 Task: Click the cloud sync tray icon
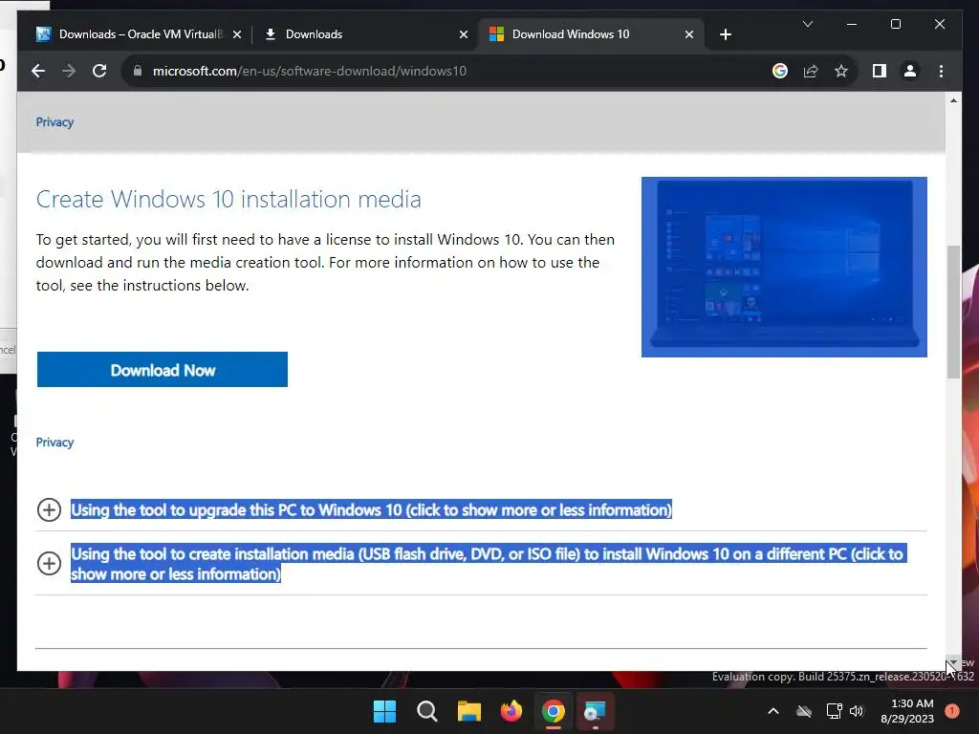[x=804, y=711]
